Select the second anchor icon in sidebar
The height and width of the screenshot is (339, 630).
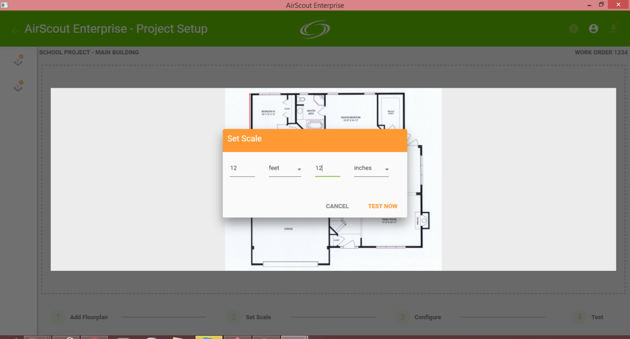pos(18,86)
